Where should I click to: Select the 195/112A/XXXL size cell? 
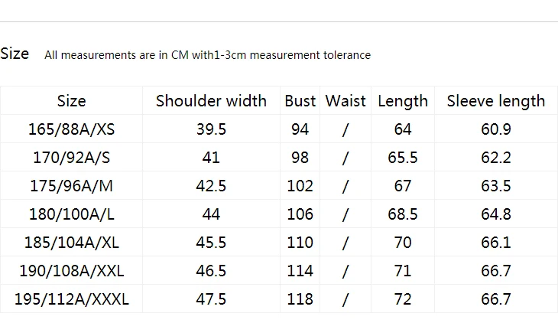(x=72, y=299)
